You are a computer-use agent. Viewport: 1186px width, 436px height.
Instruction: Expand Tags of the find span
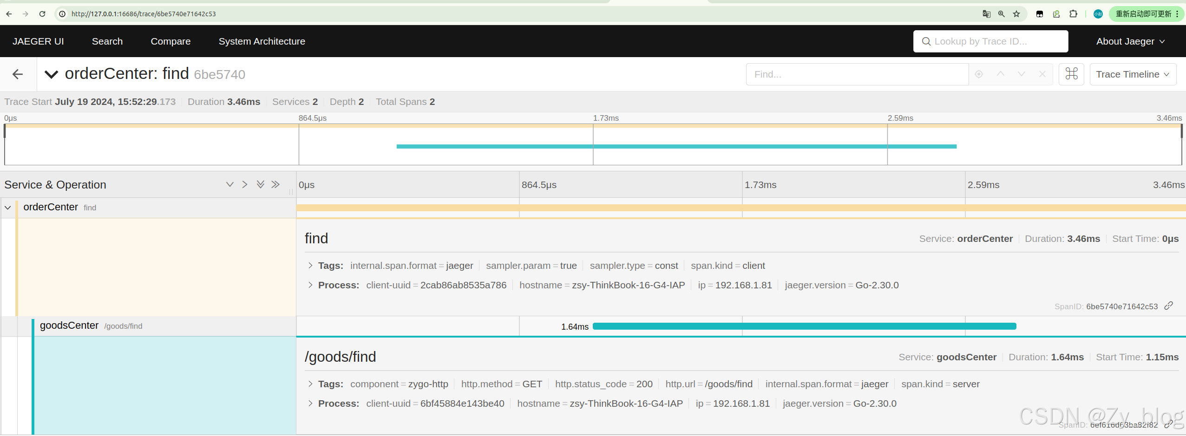coord(310,266)
